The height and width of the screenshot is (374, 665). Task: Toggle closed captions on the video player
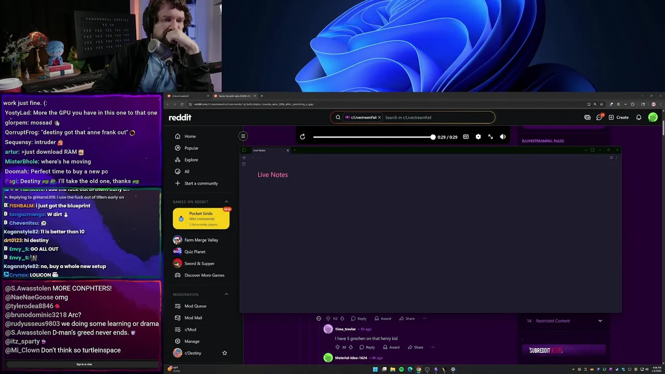coord(466,137)
